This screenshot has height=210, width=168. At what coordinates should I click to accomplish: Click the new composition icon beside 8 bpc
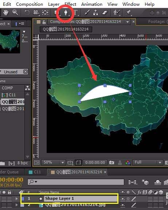pyautogui.click(x=12, y=163)
